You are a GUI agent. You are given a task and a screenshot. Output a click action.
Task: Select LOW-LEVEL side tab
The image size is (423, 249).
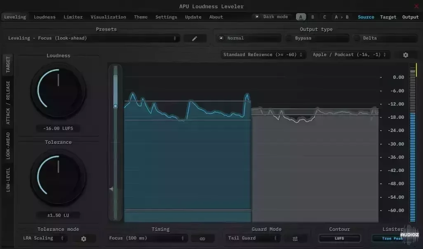(8, 180)
